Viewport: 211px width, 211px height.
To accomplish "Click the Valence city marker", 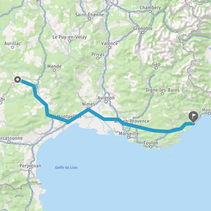I will pyautogui.click(x=109, y=47).
